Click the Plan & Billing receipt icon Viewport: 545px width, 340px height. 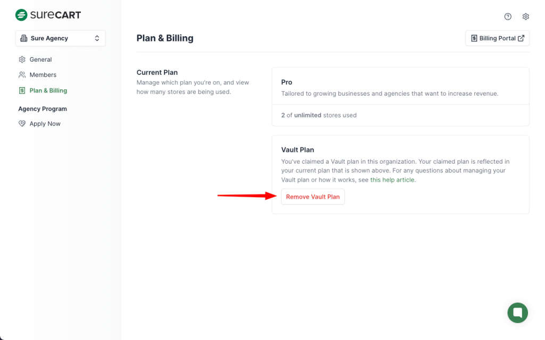pos(22,90)
